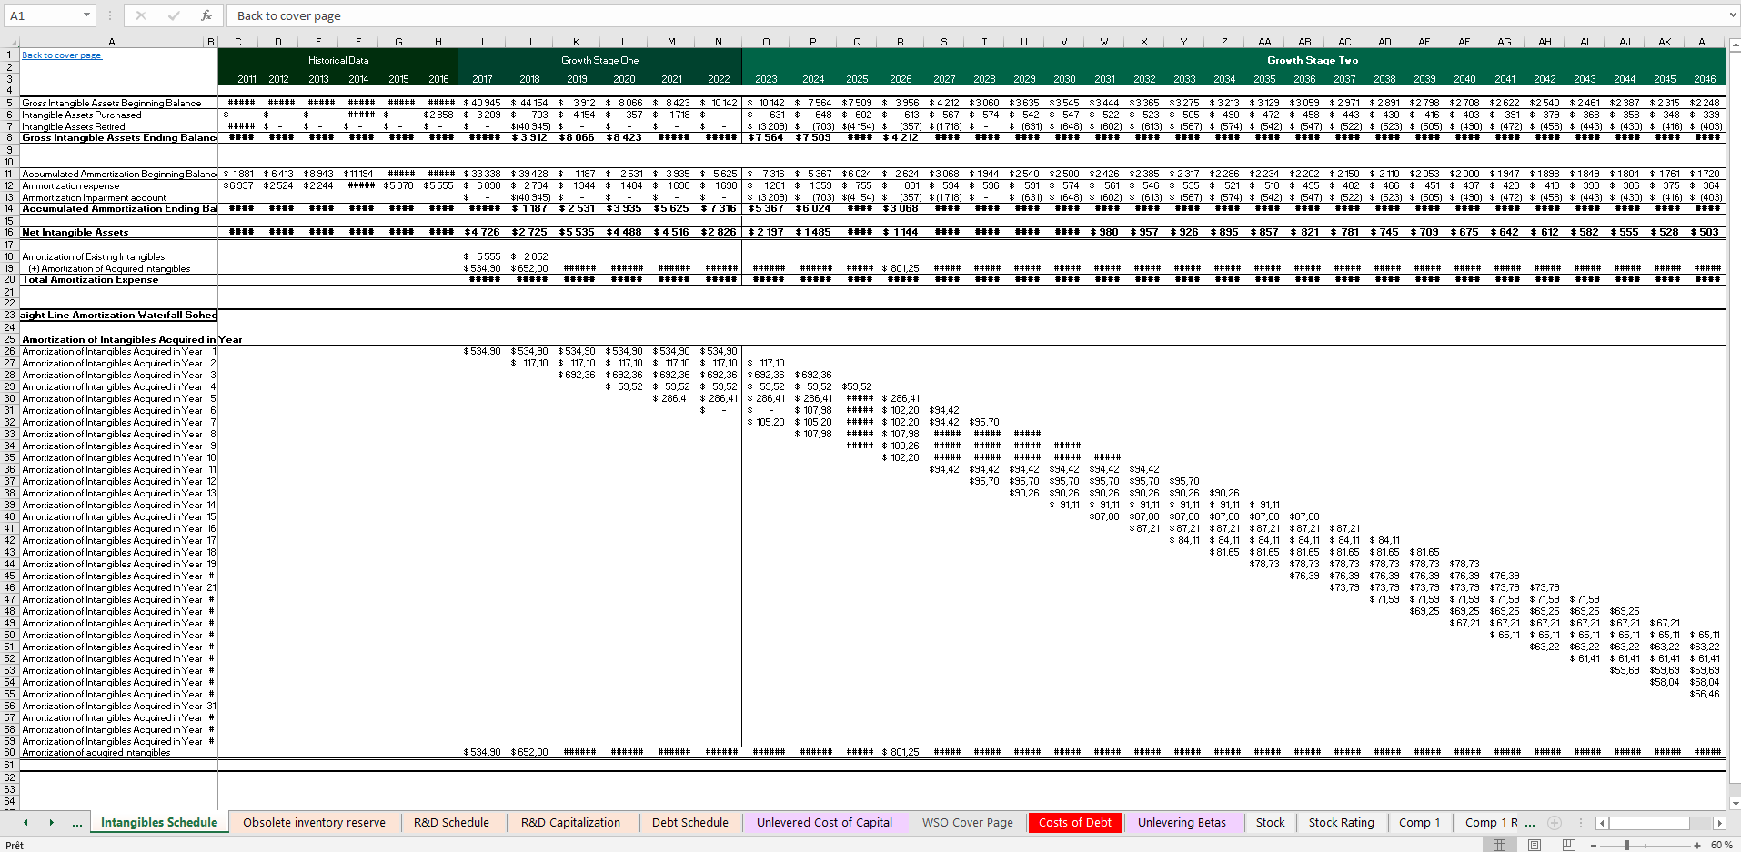Switch to Page Layout view icon
Screen dimensions: 1741x852
pyautogui.click(x=1534, y=845)
